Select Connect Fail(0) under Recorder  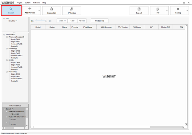point(17,56)
